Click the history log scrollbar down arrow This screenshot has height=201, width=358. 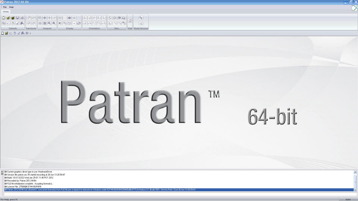click(x=355, y=190)
